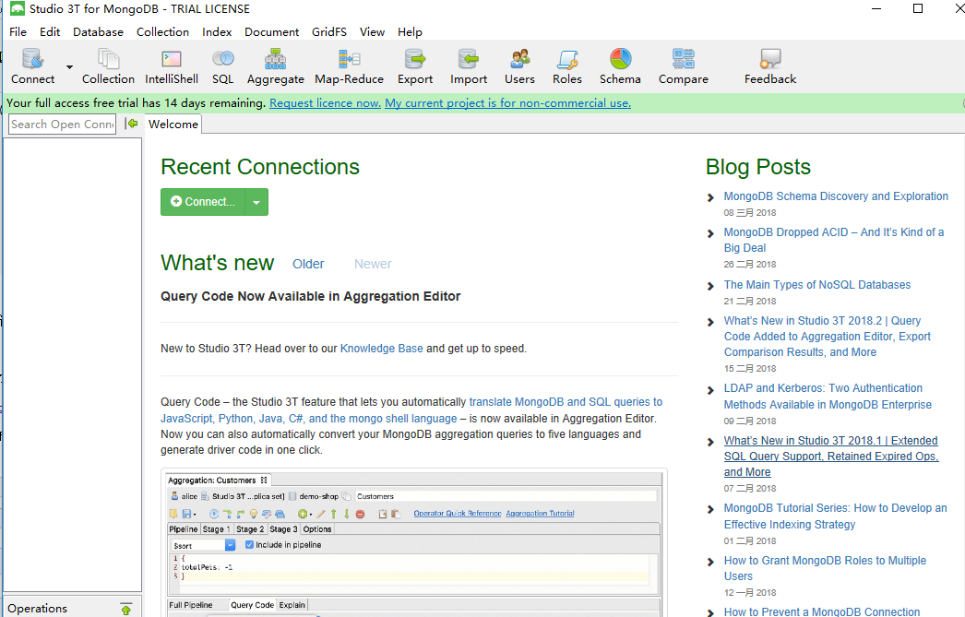
Task: Click the Search Open Connections field
Action: click(x=62, y=125)
